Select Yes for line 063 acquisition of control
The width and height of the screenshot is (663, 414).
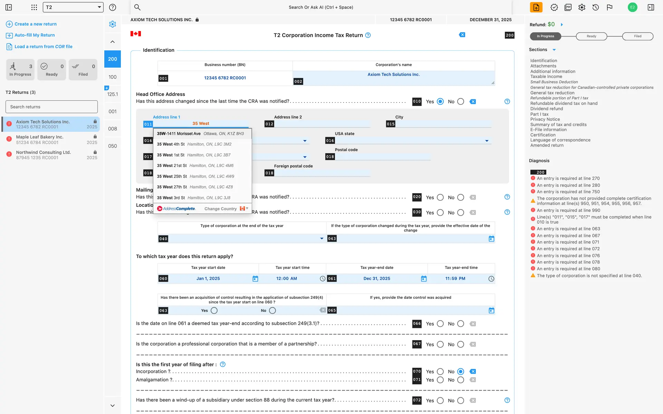click(x=214, y=310)
